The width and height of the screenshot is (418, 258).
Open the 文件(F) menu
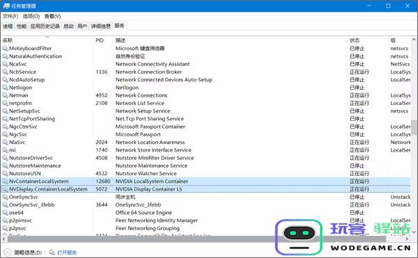point(10,16)
